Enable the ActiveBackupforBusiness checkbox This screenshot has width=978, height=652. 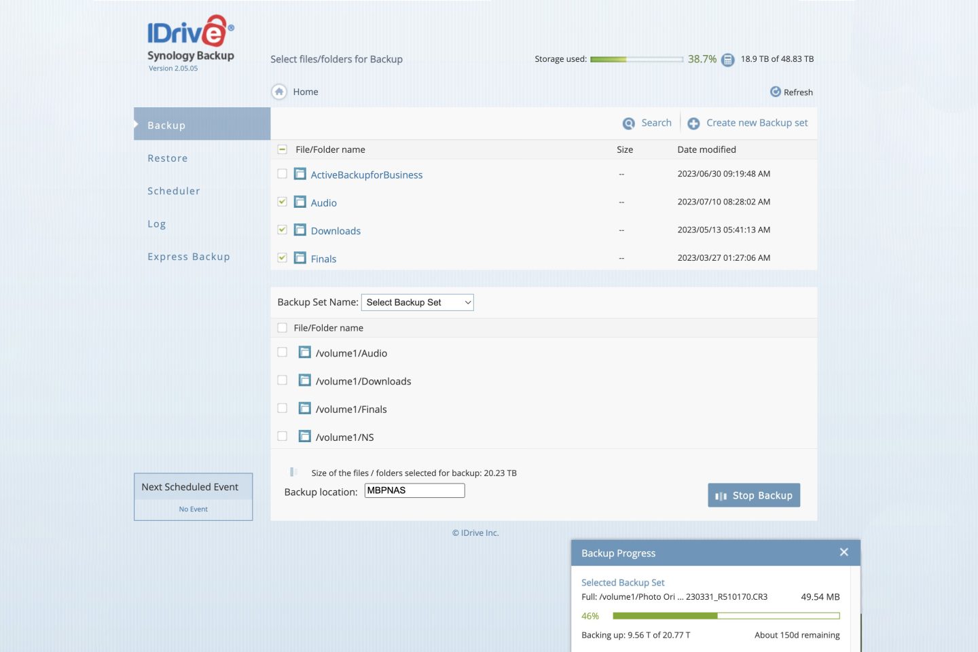[282, 174]
